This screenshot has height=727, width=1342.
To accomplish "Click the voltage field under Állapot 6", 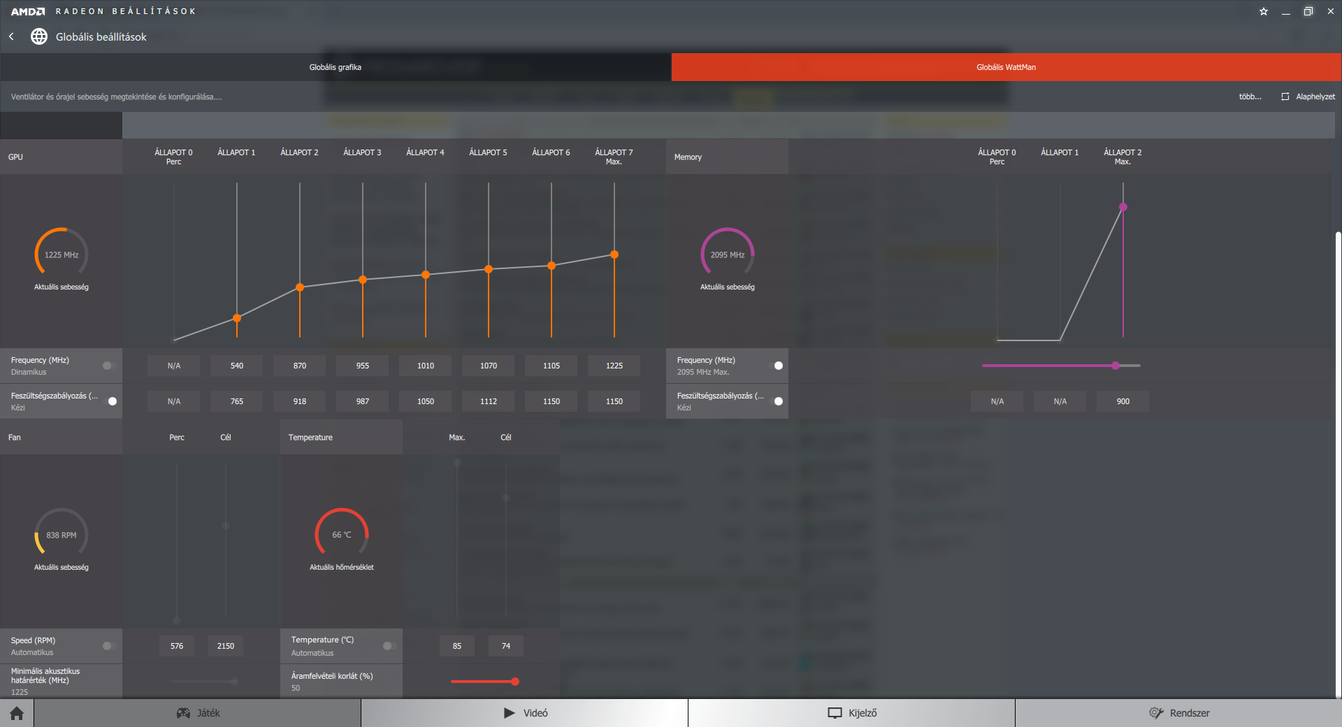I will [551, 401].
